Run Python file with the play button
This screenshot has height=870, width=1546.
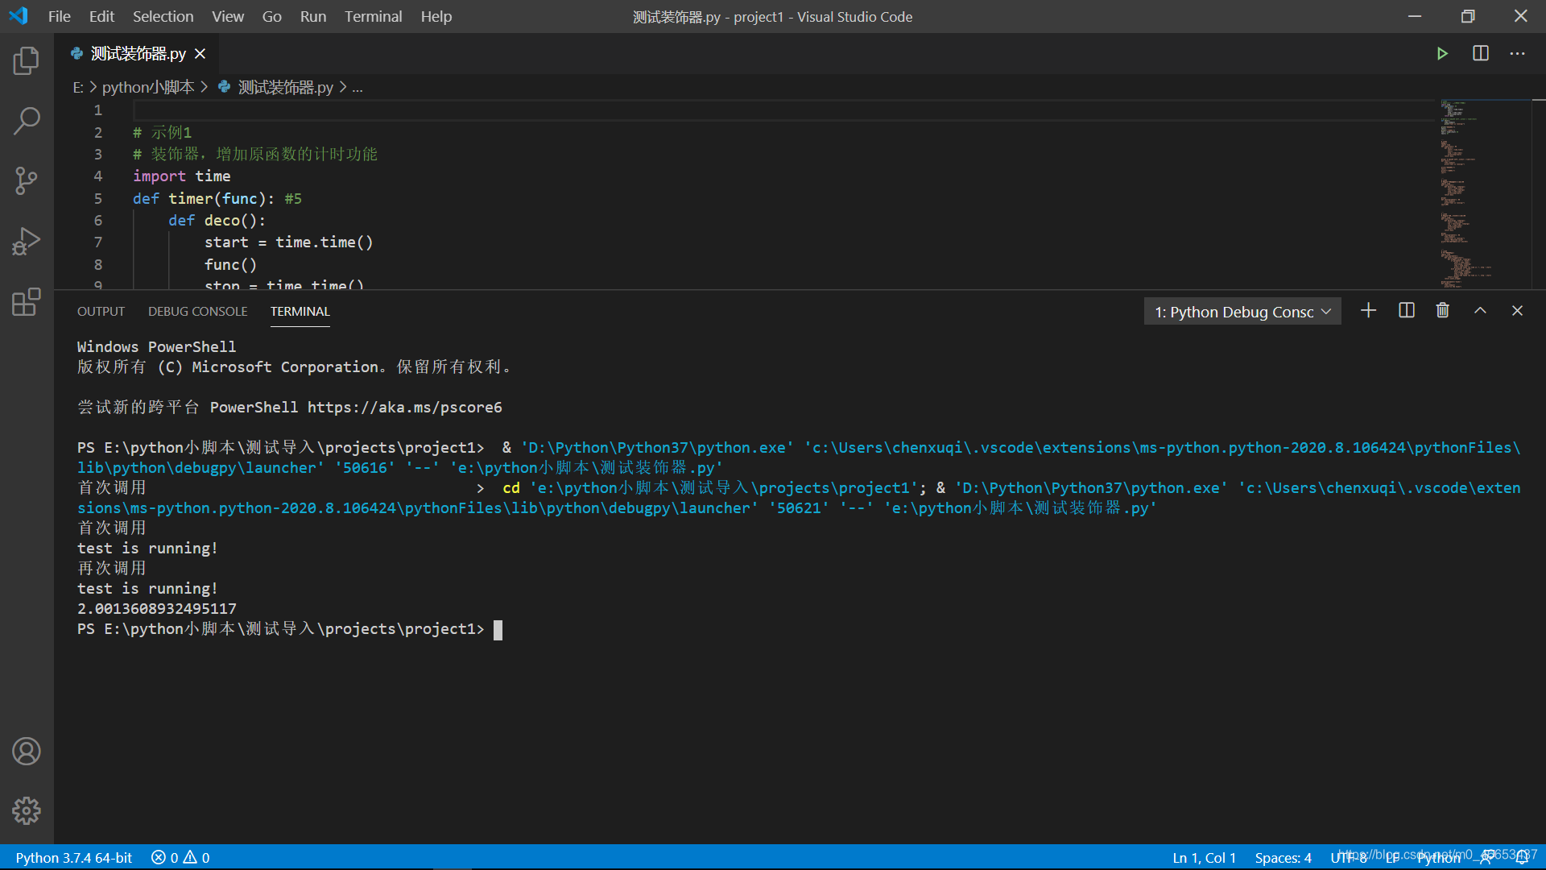pyautogui.click(x=1442, y=53)
